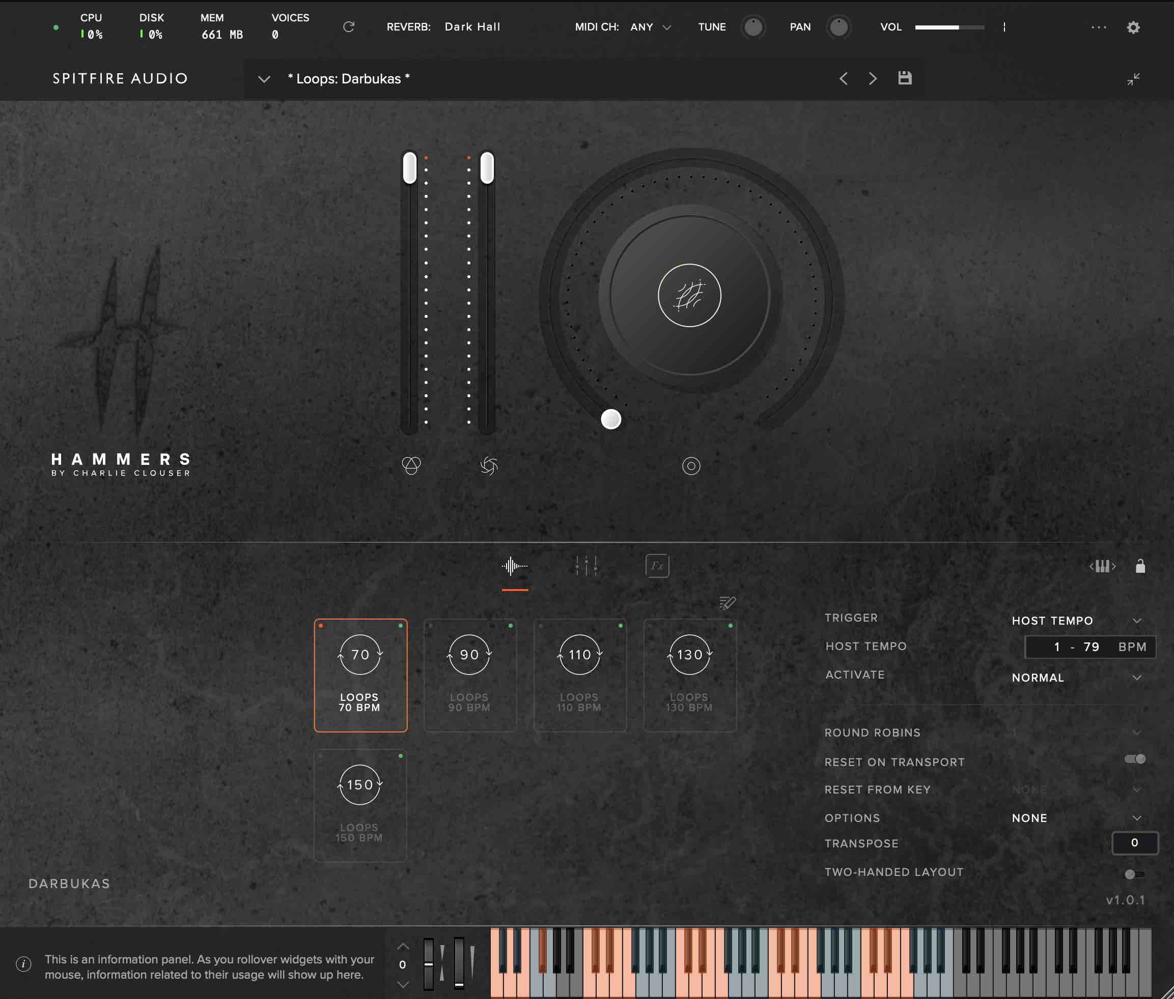The width and height of the screenshot is (1174, 999).
Task: Select the Loops 110 BPM label
Action: click(x=579, y=702)
